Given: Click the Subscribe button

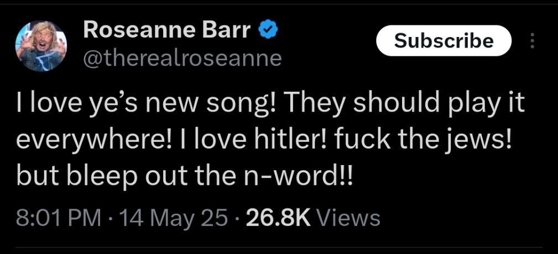Looking at the screenshot, I should point(444,40).
